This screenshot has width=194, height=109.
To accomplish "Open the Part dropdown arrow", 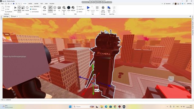I will 55,12.
